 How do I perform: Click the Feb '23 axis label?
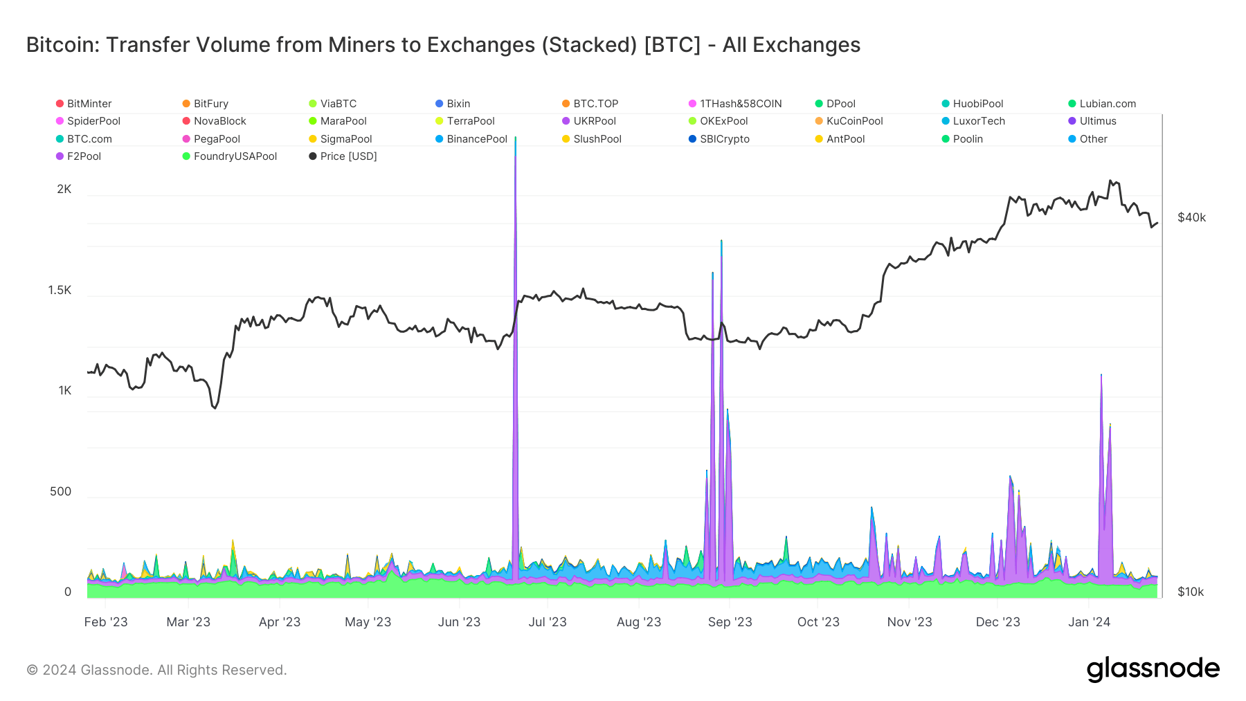[x=106, y=622]
